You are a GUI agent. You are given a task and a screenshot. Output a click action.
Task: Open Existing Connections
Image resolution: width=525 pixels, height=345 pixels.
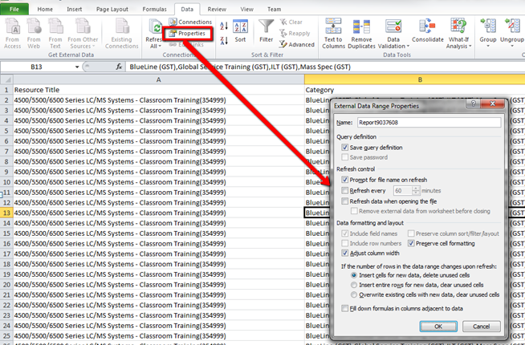[121, 34]
